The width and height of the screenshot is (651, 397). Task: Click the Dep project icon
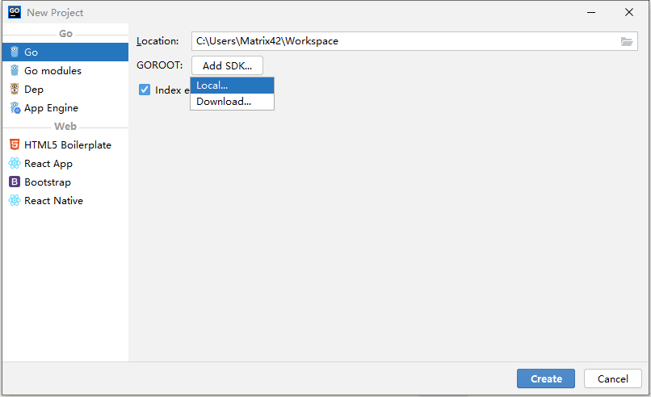(x=15, y=89)
